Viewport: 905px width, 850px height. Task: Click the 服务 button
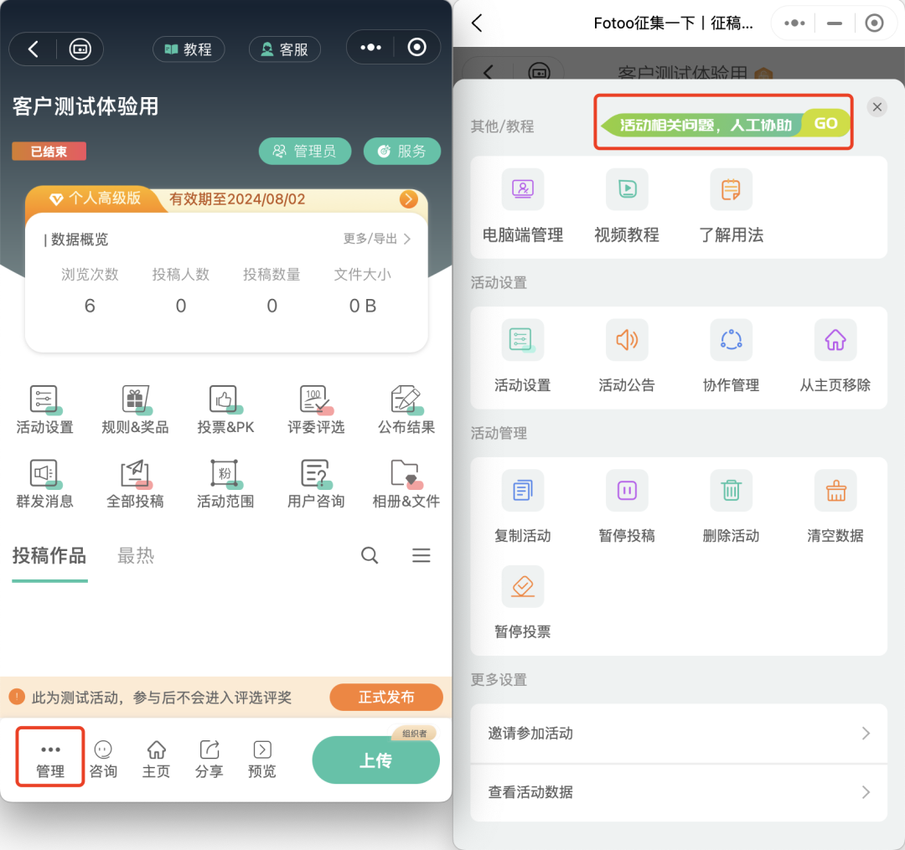pyautogui.click(x=402, y=151)
